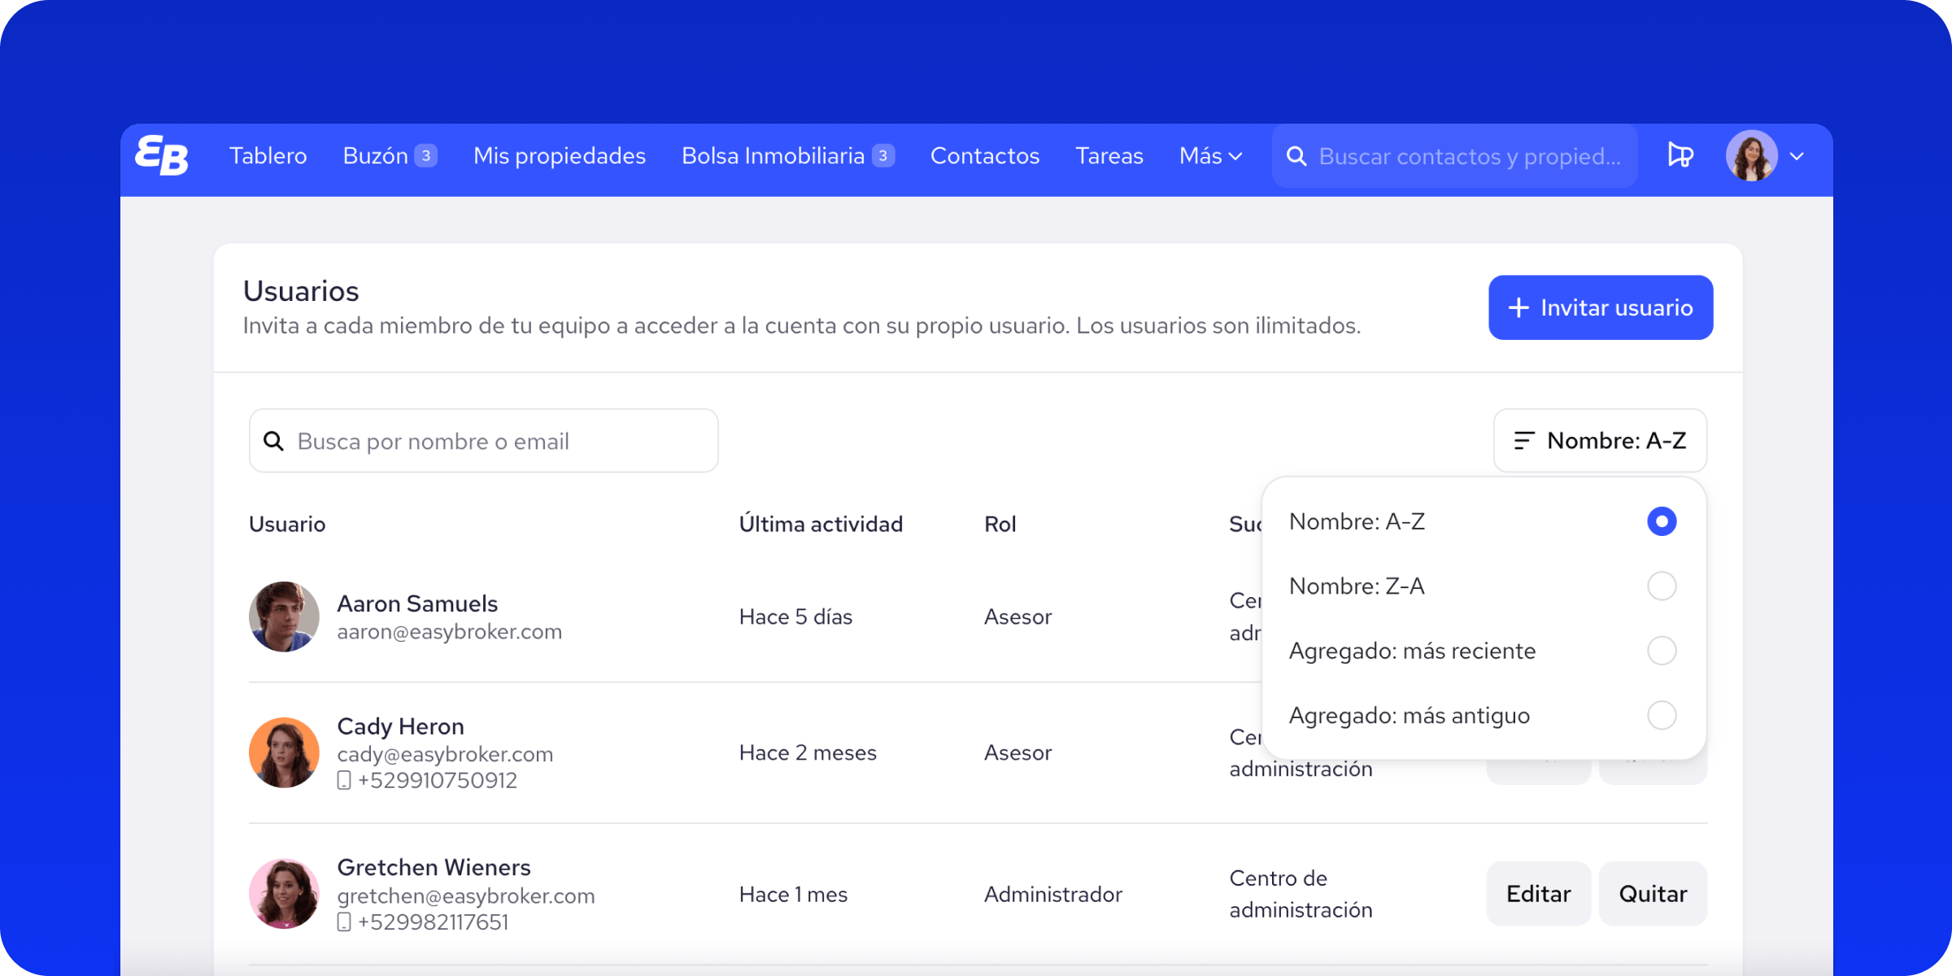The width and height of the screenshot is (1952, 976).
Task: Click cady@easybroker.com email
Action: 445,754
